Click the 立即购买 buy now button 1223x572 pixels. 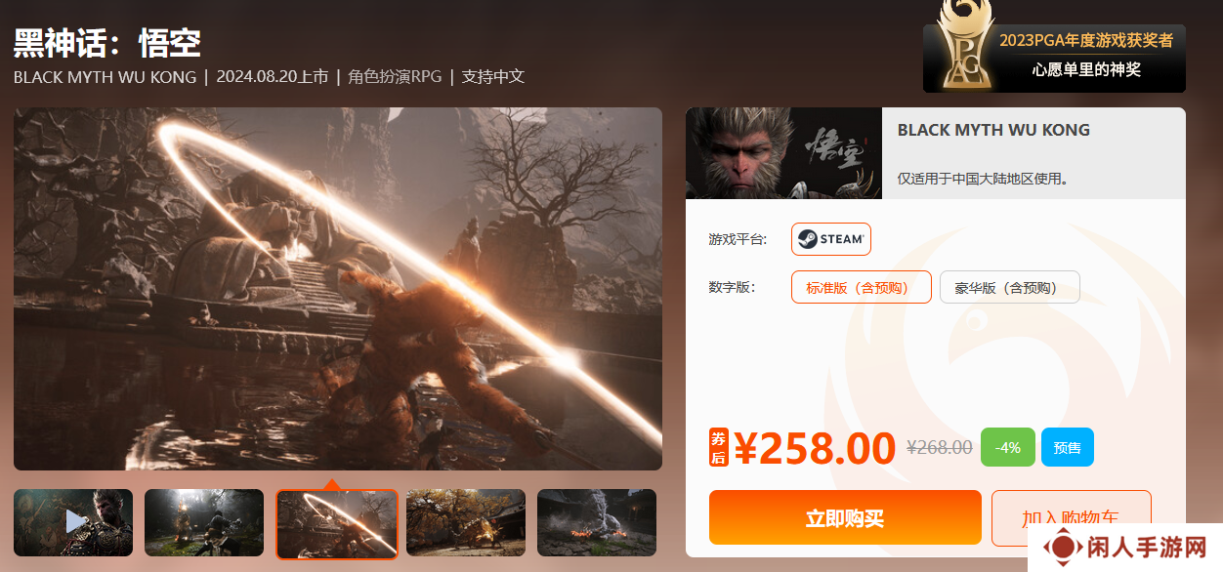[845, 517]
